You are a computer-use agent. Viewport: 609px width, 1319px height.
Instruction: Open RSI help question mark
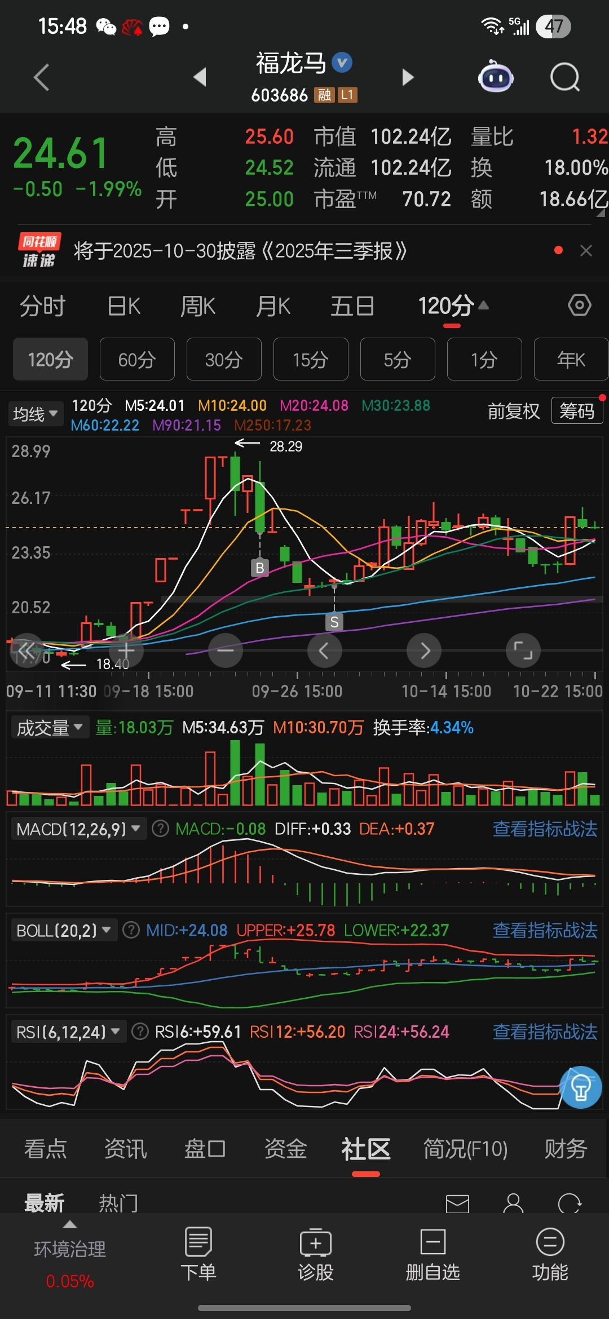(140, 1032)
